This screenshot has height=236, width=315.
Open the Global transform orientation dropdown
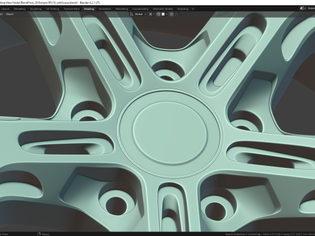138,14
